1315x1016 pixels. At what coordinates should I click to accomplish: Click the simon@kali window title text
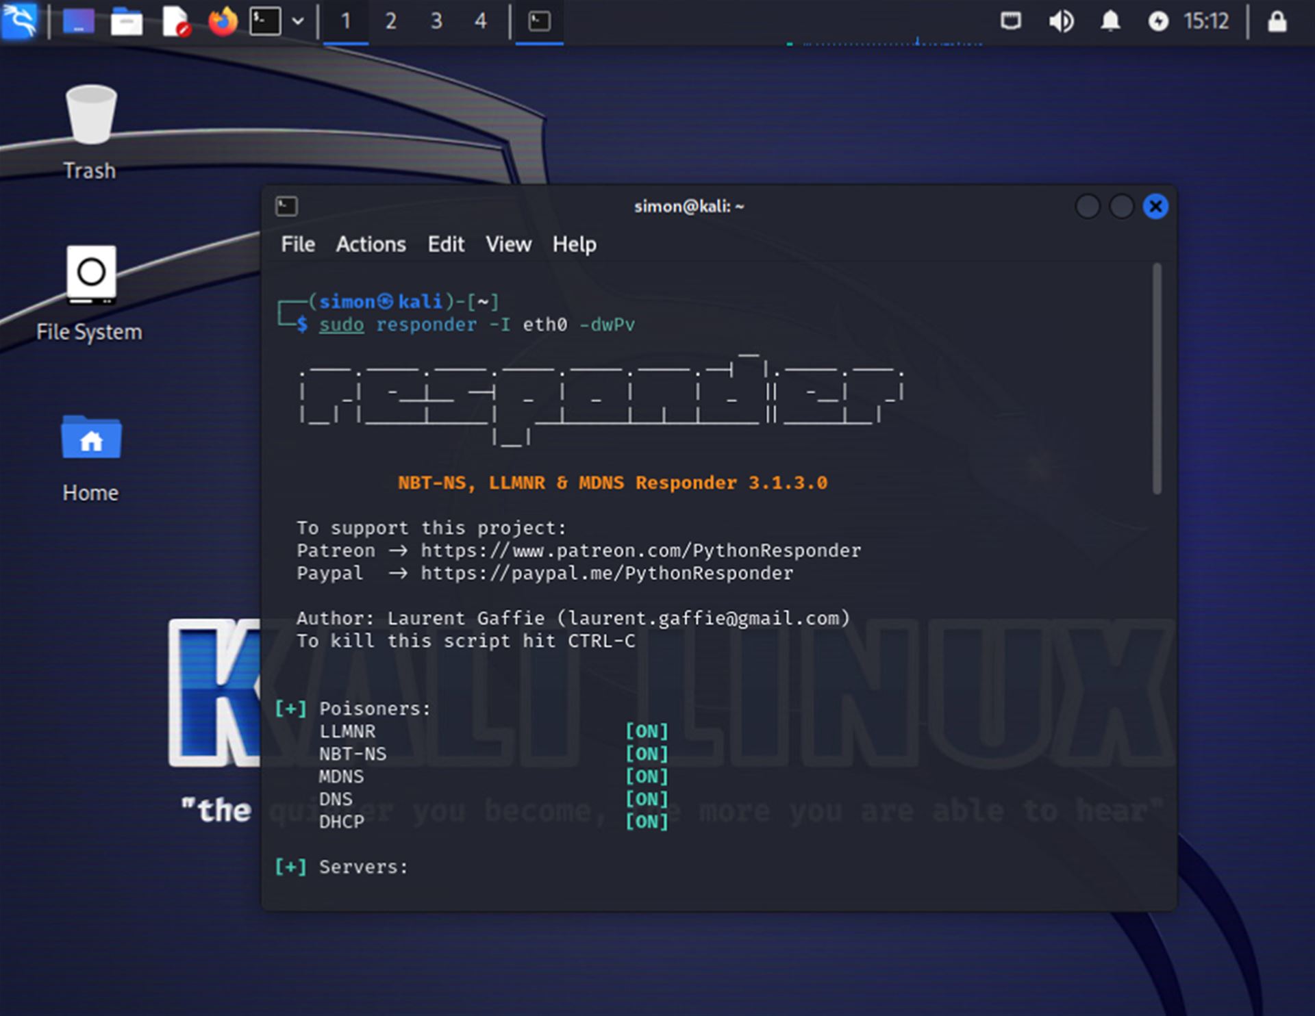(x=688, y=206)
